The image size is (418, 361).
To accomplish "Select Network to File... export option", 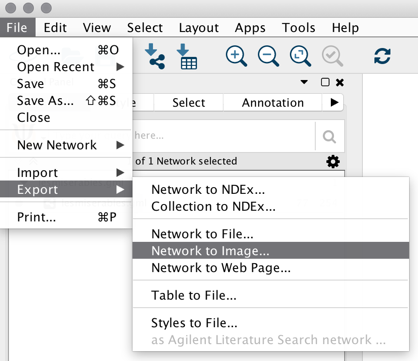I will (271, 234).
